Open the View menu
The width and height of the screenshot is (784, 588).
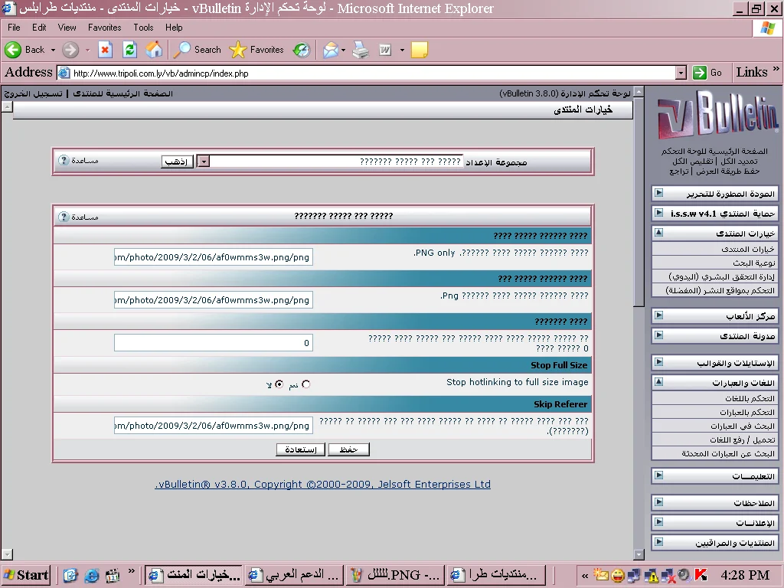(x=67, y=28)
